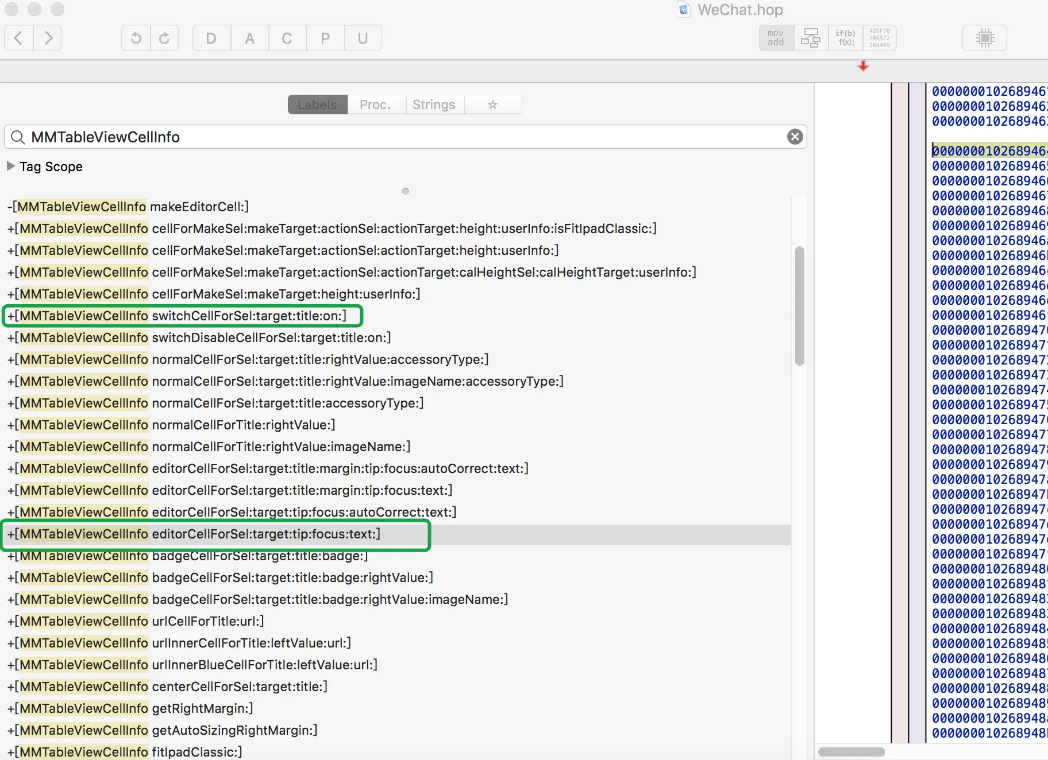Select urlInnerCellForTitle:leftValue:url: label
Image resolution: width=1048 pixels, height=760 pixels.
179,643
